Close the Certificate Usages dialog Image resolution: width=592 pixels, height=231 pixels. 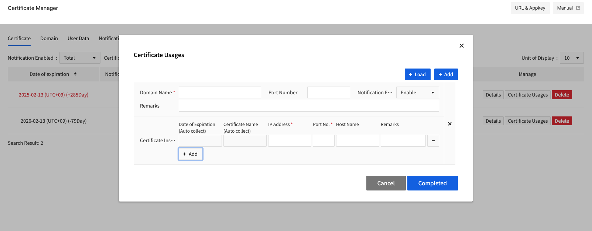point(461,46)
